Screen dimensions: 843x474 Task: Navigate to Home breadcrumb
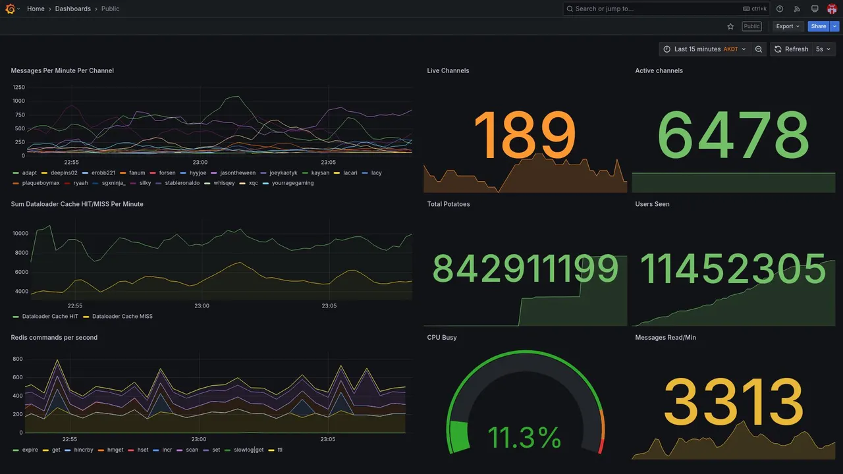[36, 9]
